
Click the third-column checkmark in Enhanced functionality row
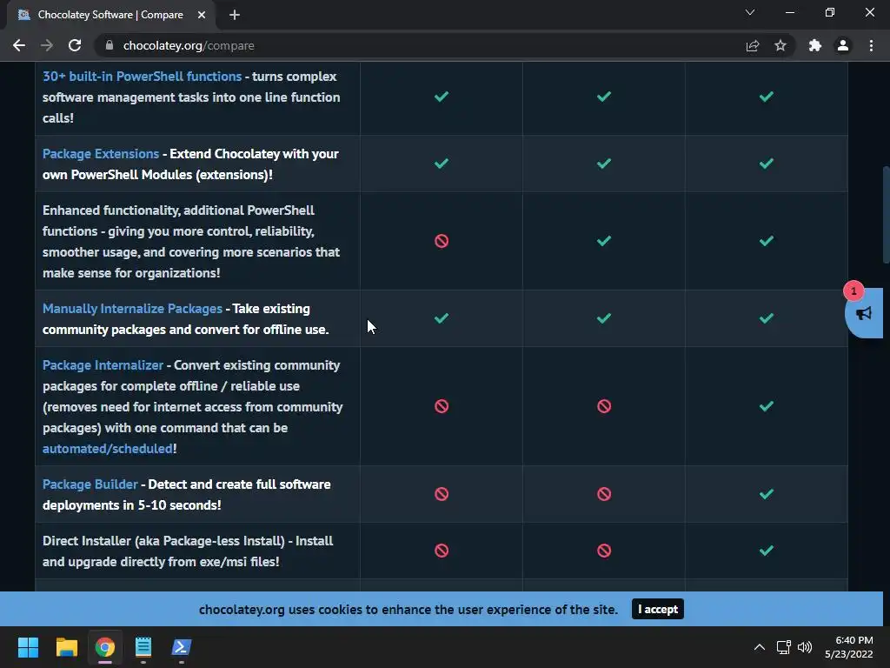click(x=767, y=241)
